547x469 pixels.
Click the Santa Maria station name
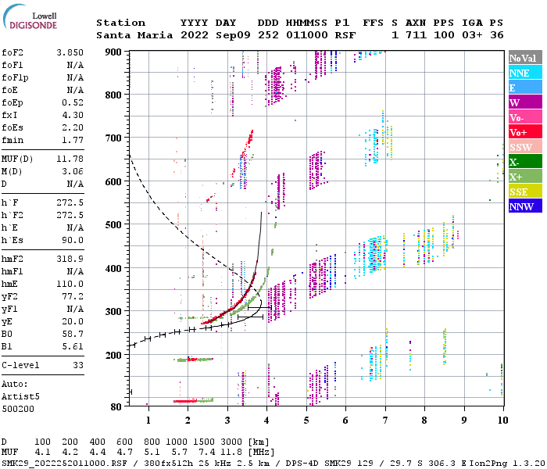(134, 35)
